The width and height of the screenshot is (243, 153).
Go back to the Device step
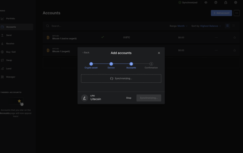(x=86, y=53)
